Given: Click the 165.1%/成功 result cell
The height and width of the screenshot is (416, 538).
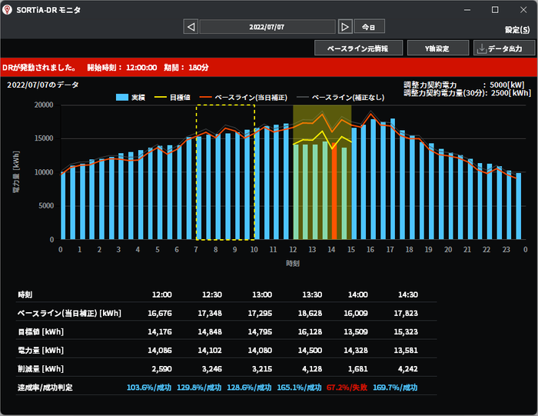Looking at the screenshot, I should [299, 388].
